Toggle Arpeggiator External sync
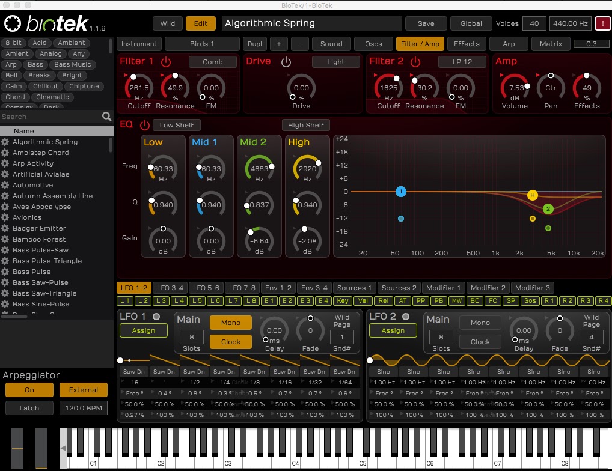 click(x=84, y=390)
